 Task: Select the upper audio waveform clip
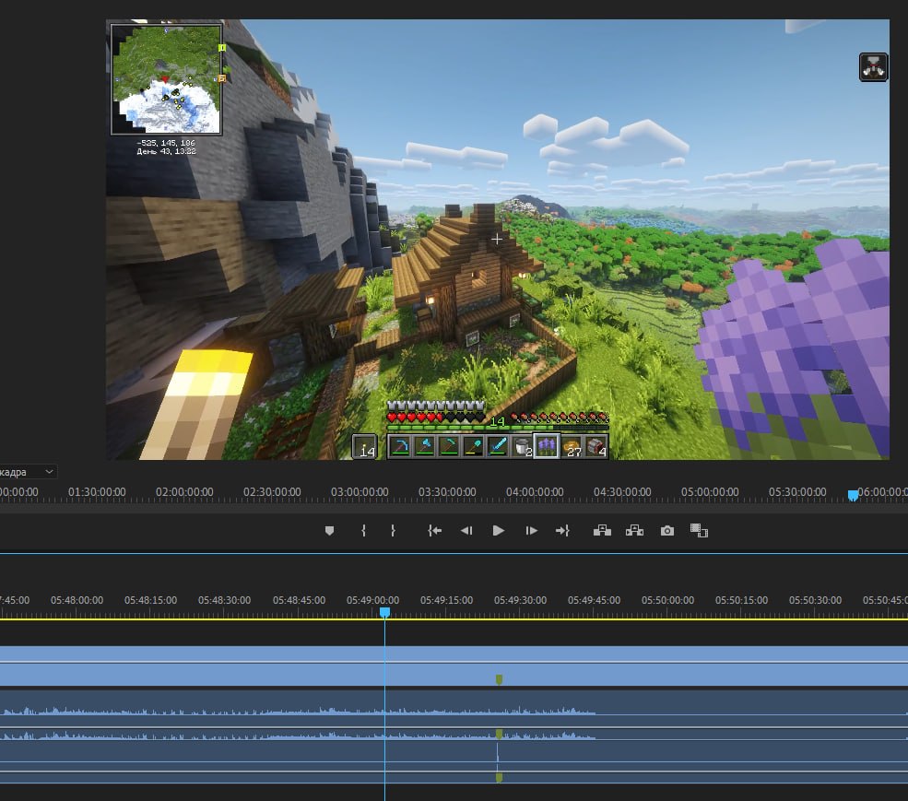click(454, 708)
